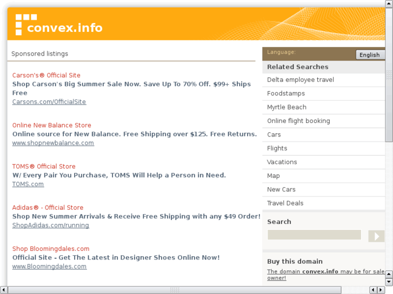Open the English language dropdown
Image resolution: width=393 pixels, height=294 pixels.
[x=370, y=55]
